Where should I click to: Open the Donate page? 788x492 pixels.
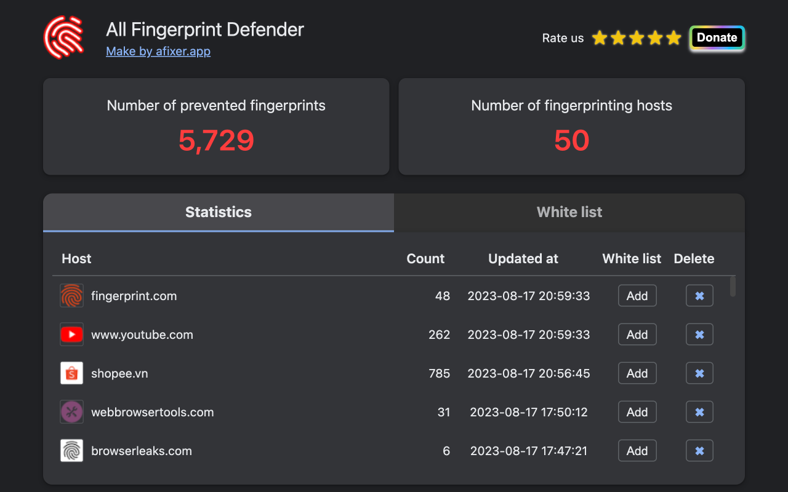pos(717,38)
